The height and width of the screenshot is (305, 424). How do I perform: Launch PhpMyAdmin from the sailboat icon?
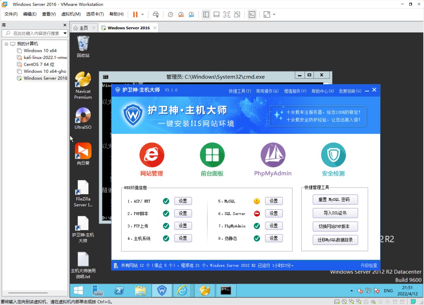tap(273, 155)
